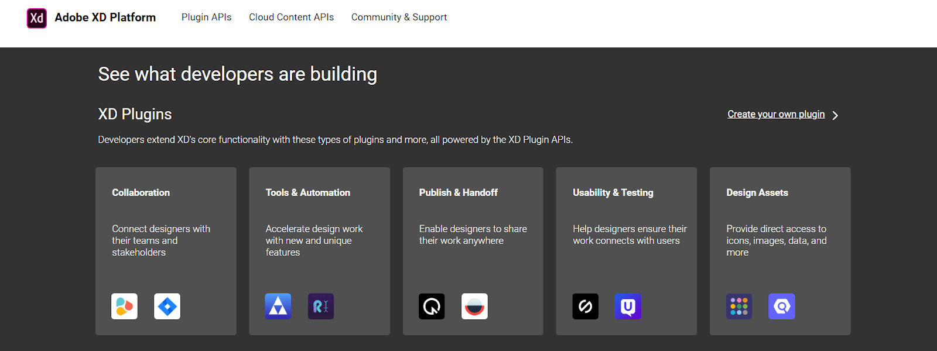Click the black slashed-circle plugin icon in Usability & Testing
This screenshot has width=937, height=351.
coord(586,307)
